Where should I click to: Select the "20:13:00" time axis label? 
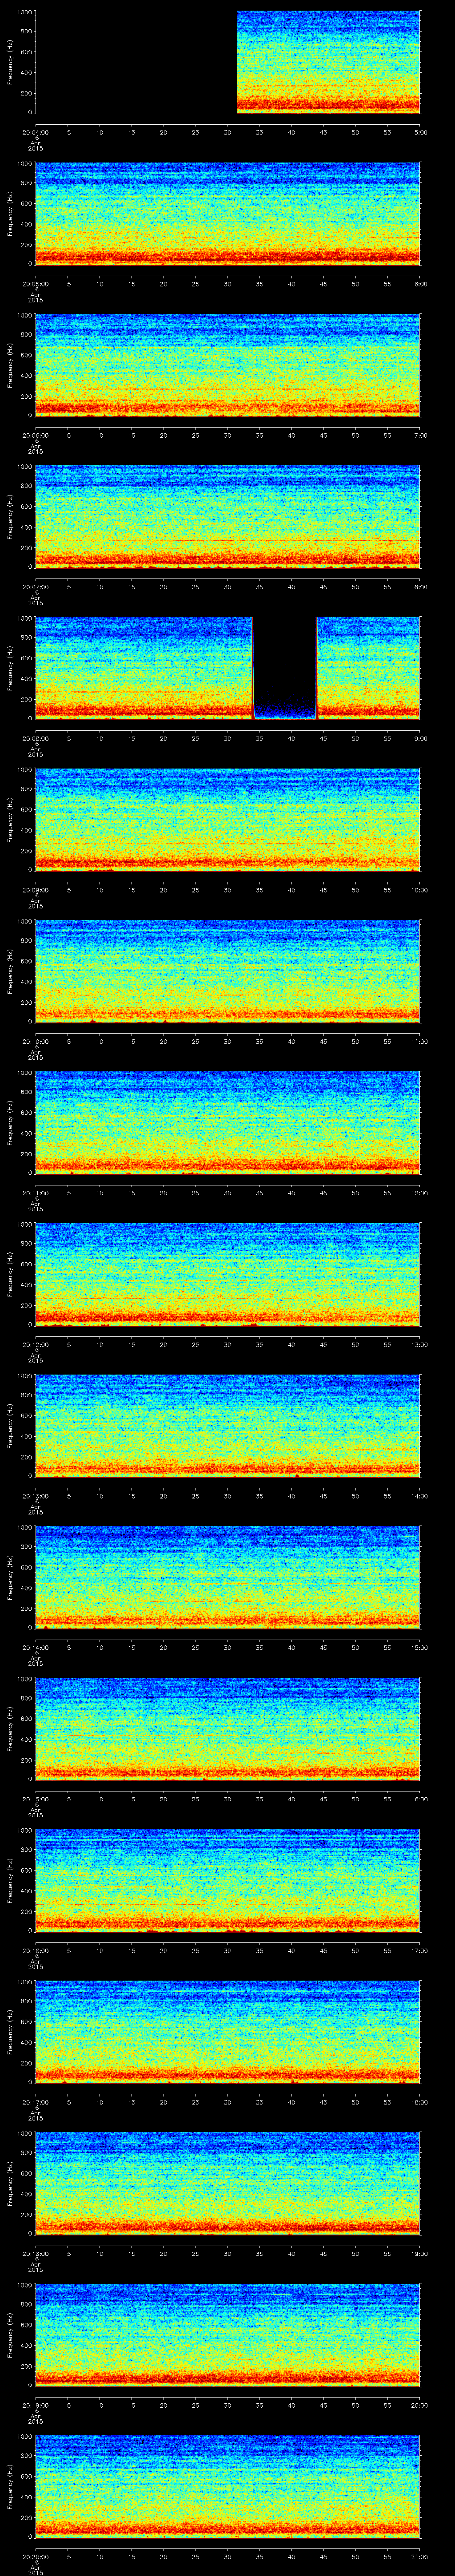pos(35,1495)
